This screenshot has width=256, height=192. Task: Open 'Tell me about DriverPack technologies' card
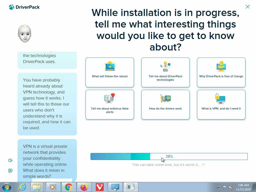165,72
